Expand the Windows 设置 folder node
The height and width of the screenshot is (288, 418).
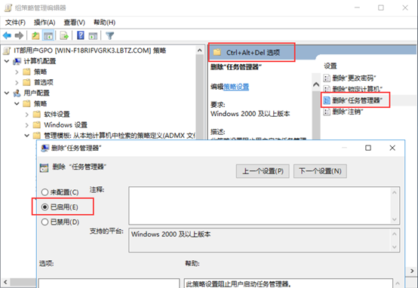(27, 125)
